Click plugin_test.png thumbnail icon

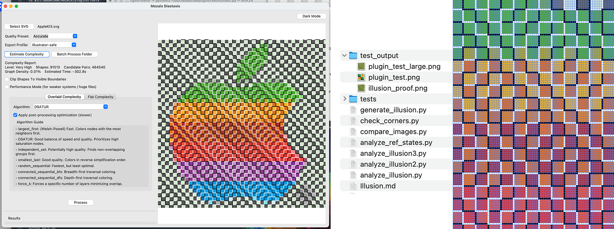pos(361,77)
